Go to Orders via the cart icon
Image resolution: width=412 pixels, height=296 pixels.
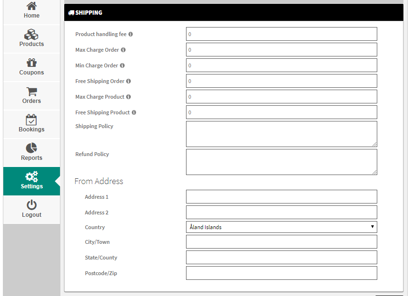pyautogui.click(x=32, y=92)
